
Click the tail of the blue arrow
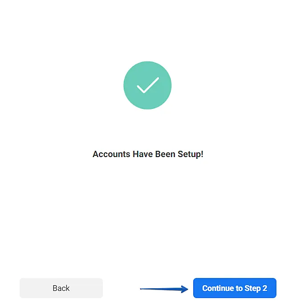[x=143, y=289]
